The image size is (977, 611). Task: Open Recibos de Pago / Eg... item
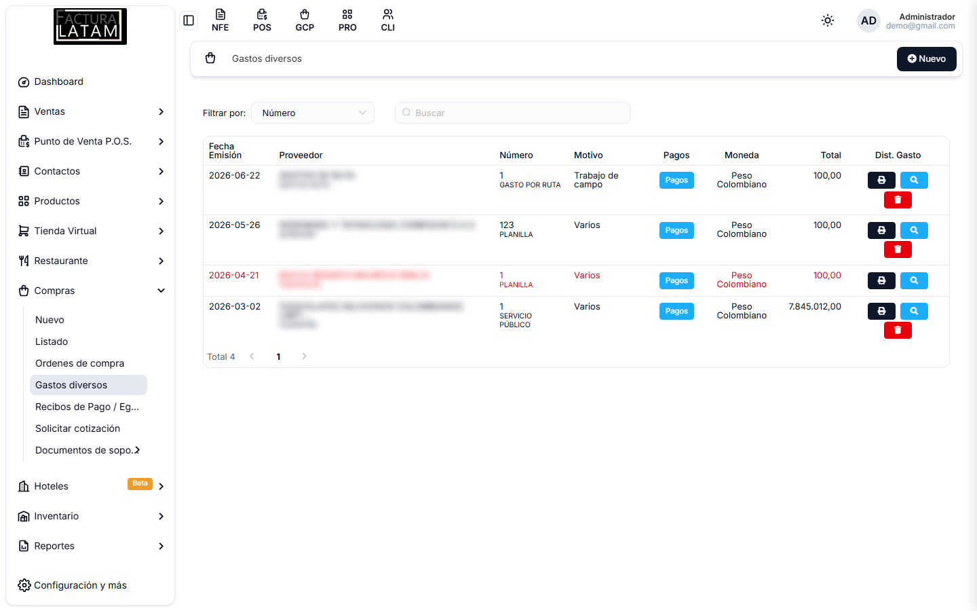click(87, 407)
